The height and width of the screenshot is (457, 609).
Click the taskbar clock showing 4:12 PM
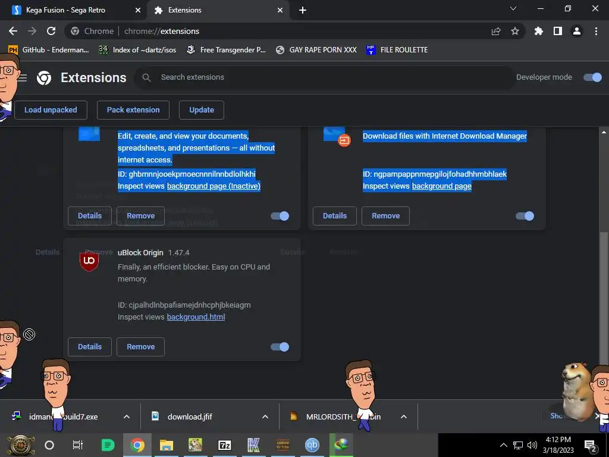pos(558,445)
